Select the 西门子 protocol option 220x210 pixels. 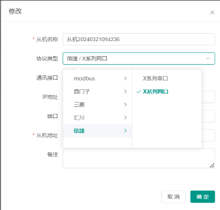point(97,91)
